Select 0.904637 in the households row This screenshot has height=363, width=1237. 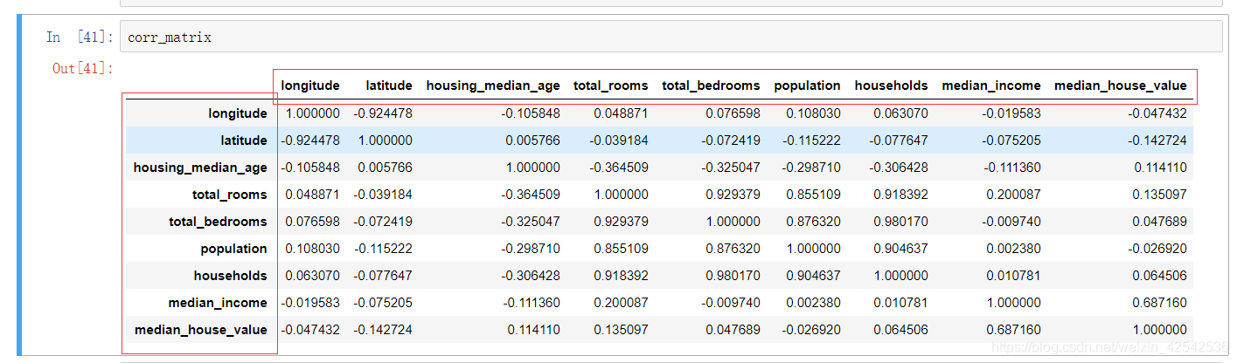814,276
